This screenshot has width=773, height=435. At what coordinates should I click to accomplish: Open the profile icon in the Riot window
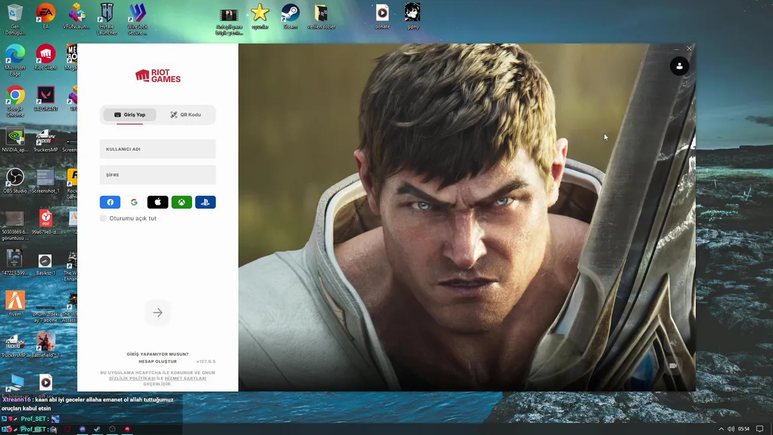tap(679, 66)
